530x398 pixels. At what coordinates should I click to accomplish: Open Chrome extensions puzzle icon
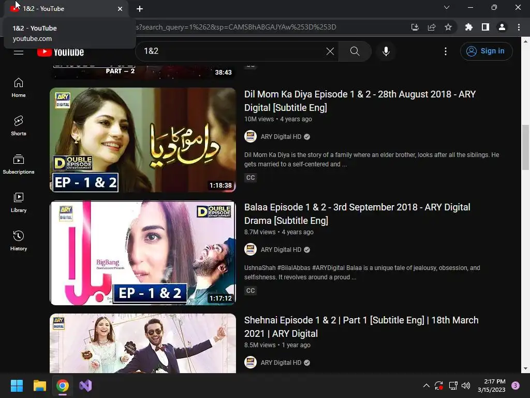click(x=468, y=27)
